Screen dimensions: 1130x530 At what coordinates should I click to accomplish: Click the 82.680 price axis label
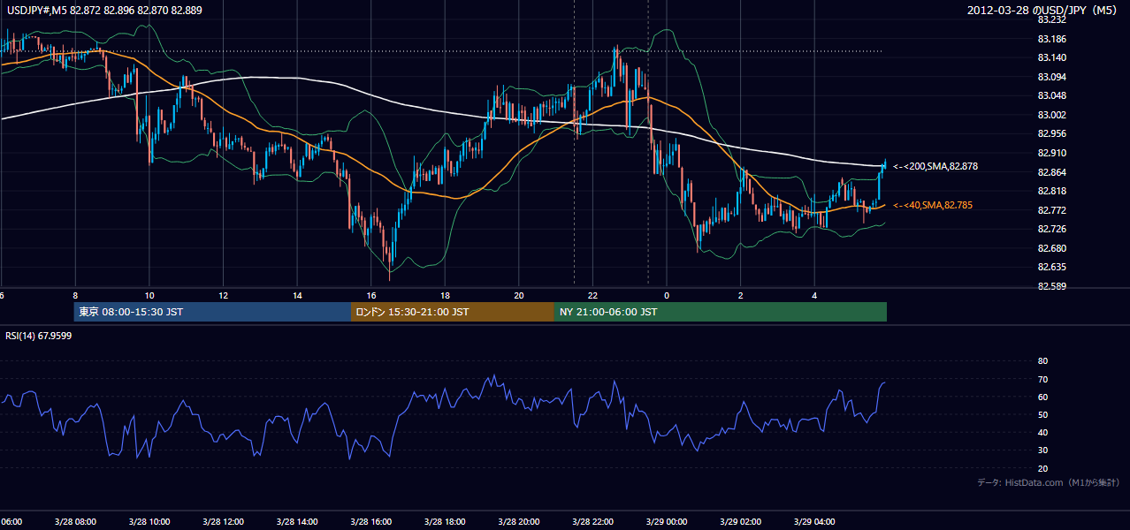click(1051, 248)
